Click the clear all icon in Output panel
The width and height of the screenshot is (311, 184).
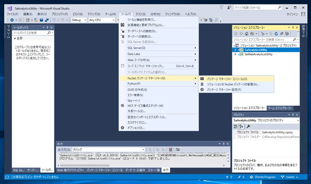point(170,149)
